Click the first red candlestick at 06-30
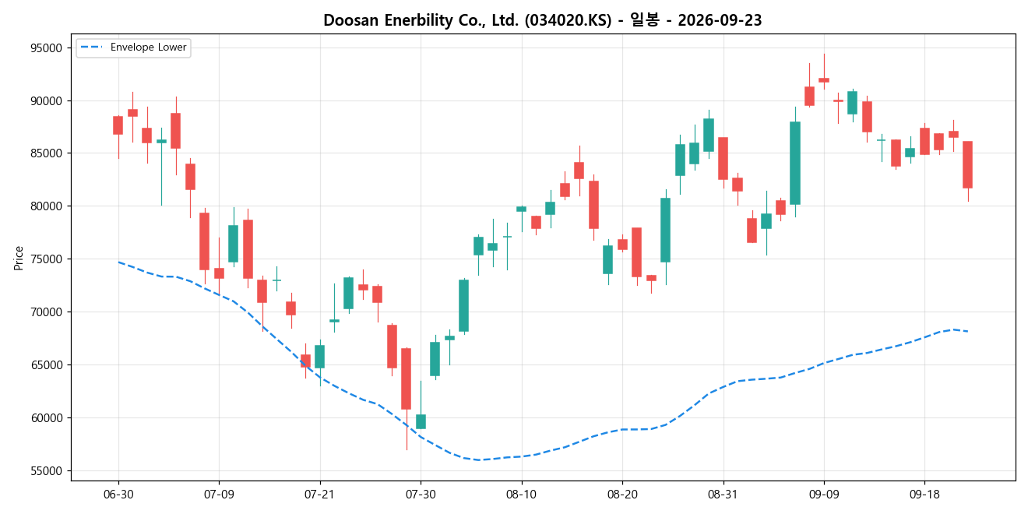 pyautogui.click(x=118, y=125)
